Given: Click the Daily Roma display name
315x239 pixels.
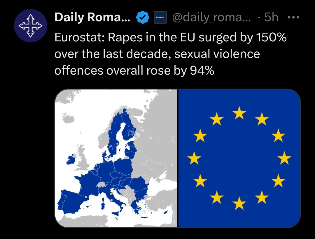Looking at the screenshot, I should (92, 17).
